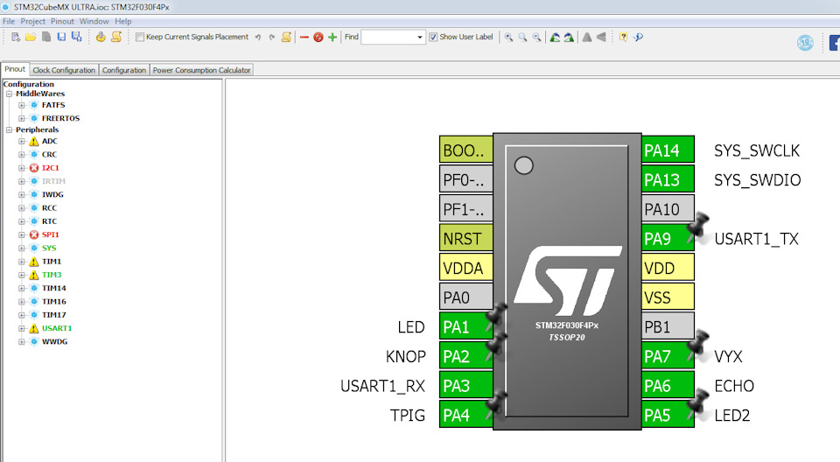Select RTC in the peripherals tree
This screenshot has width=840, height=462.
[x=49, y=221]
